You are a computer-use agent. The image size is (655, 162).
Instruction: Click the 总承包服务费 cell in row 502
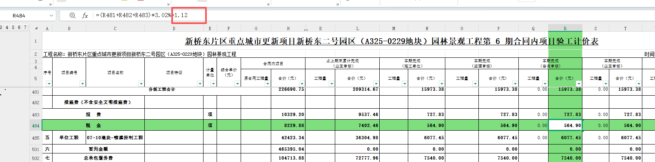[98, 158]
